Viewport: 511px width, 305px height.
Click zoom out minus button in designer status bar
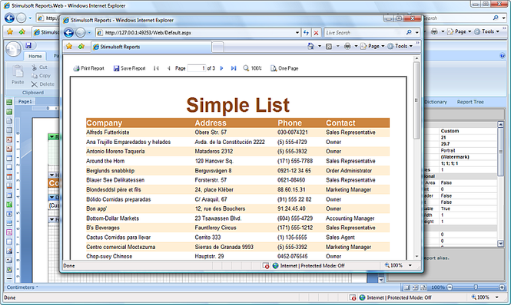[x=450, y=287]
